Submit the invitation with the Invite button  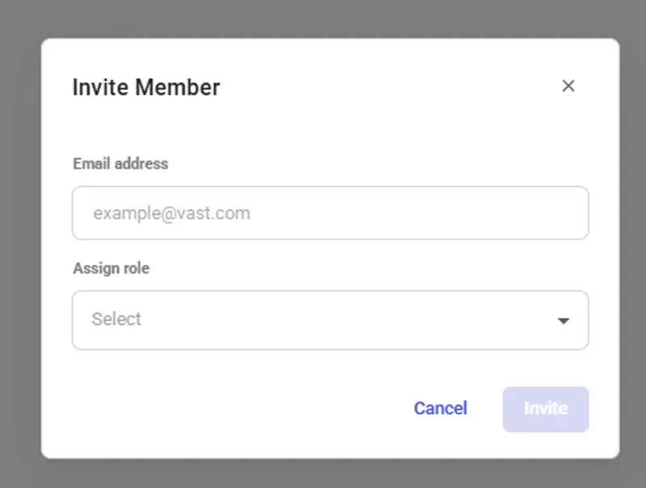click(546, 409)
